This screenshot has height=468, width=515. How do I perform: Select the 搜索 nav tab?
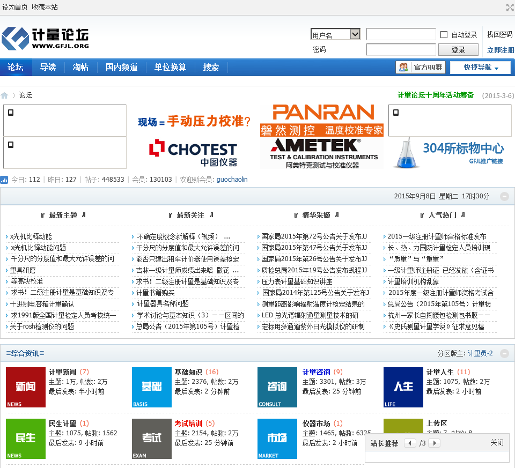click(x=211, y=68)
